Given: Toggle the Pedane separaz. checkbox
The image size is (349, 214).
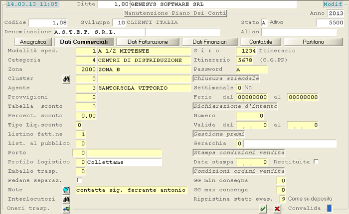Looking at the screenshot, I should (x=79, y=180).
